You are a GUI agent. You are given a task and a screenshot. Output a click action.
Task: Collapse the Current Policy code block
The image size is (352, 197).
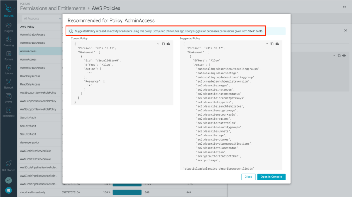(x=158, y=44)
